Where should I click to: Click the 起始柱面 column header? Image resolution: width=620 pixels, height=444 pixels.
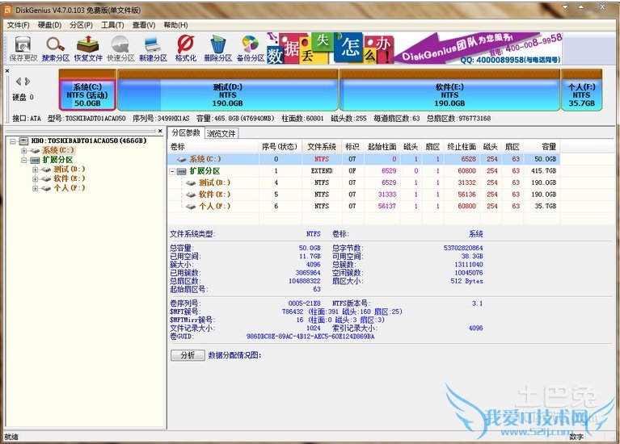click(382, 147)
